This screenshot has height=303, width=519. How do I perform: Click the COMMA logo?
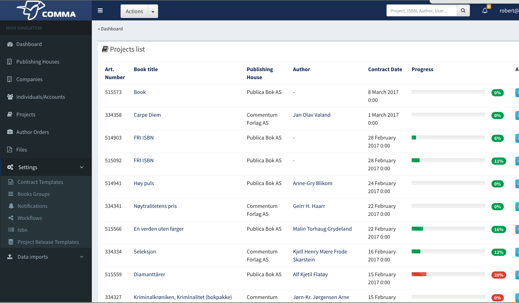46,10
